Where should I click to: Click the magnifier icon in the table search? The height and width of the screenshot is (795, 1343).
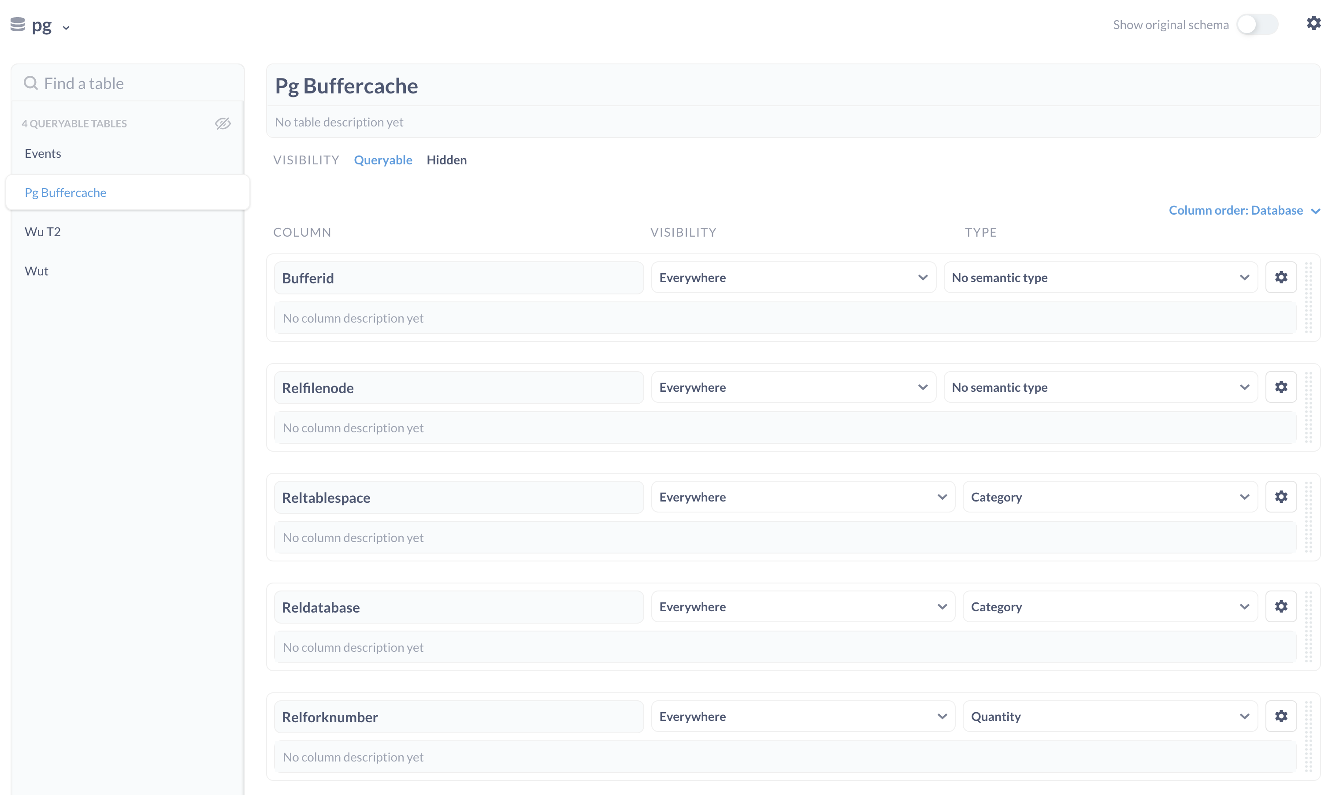[x=30, y=82]
